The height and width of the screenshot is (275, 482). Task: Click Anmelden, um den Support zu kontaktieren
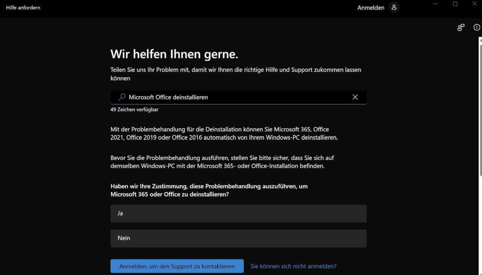pyautogui.click(x=177, y=266)
